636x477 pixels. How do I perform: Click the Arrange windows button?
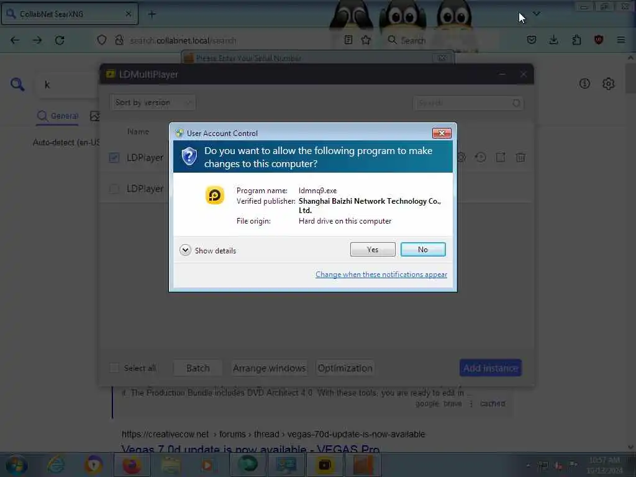point(270,368)
